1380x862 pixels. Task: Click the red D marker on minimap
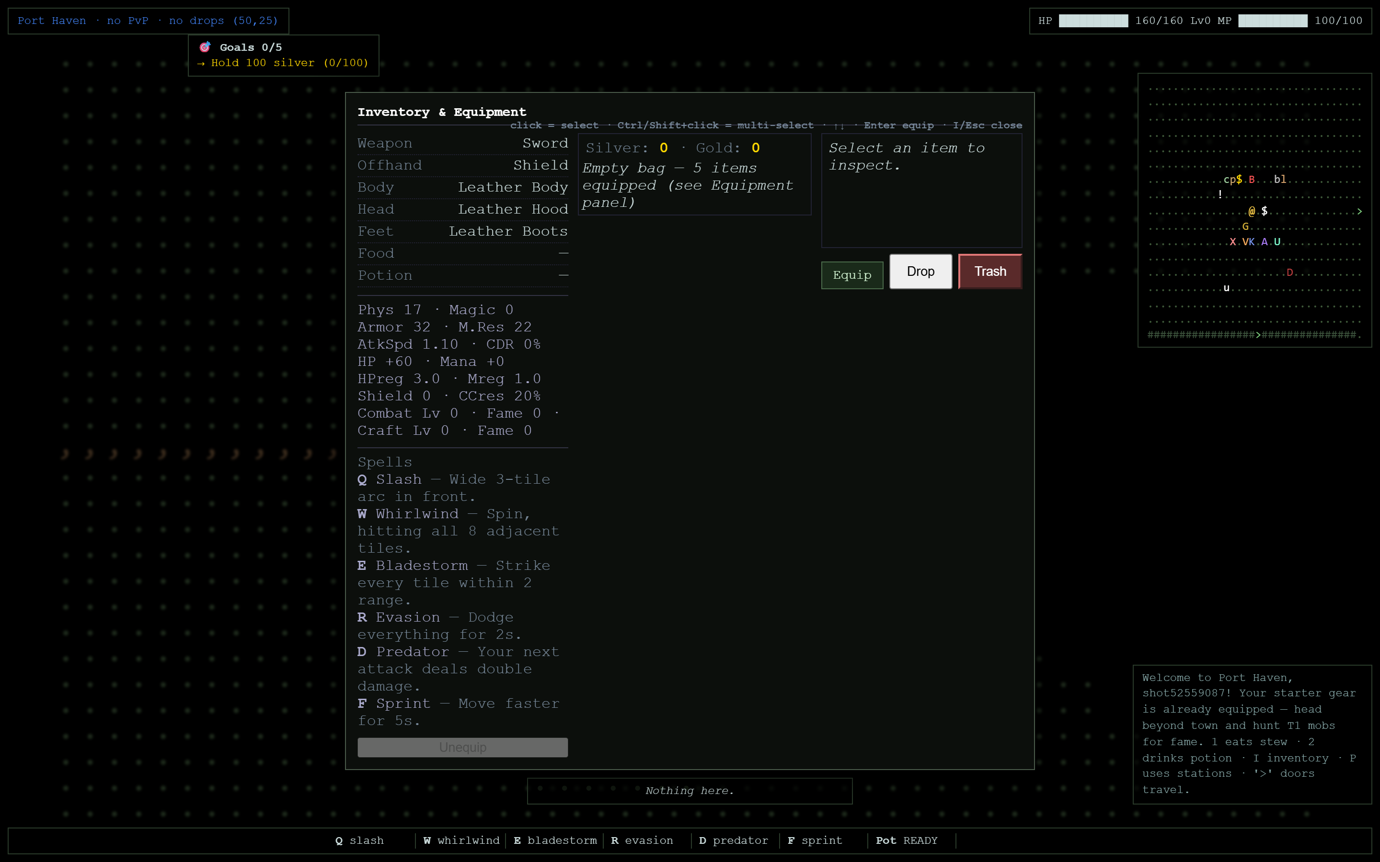tap(1290, 272)
